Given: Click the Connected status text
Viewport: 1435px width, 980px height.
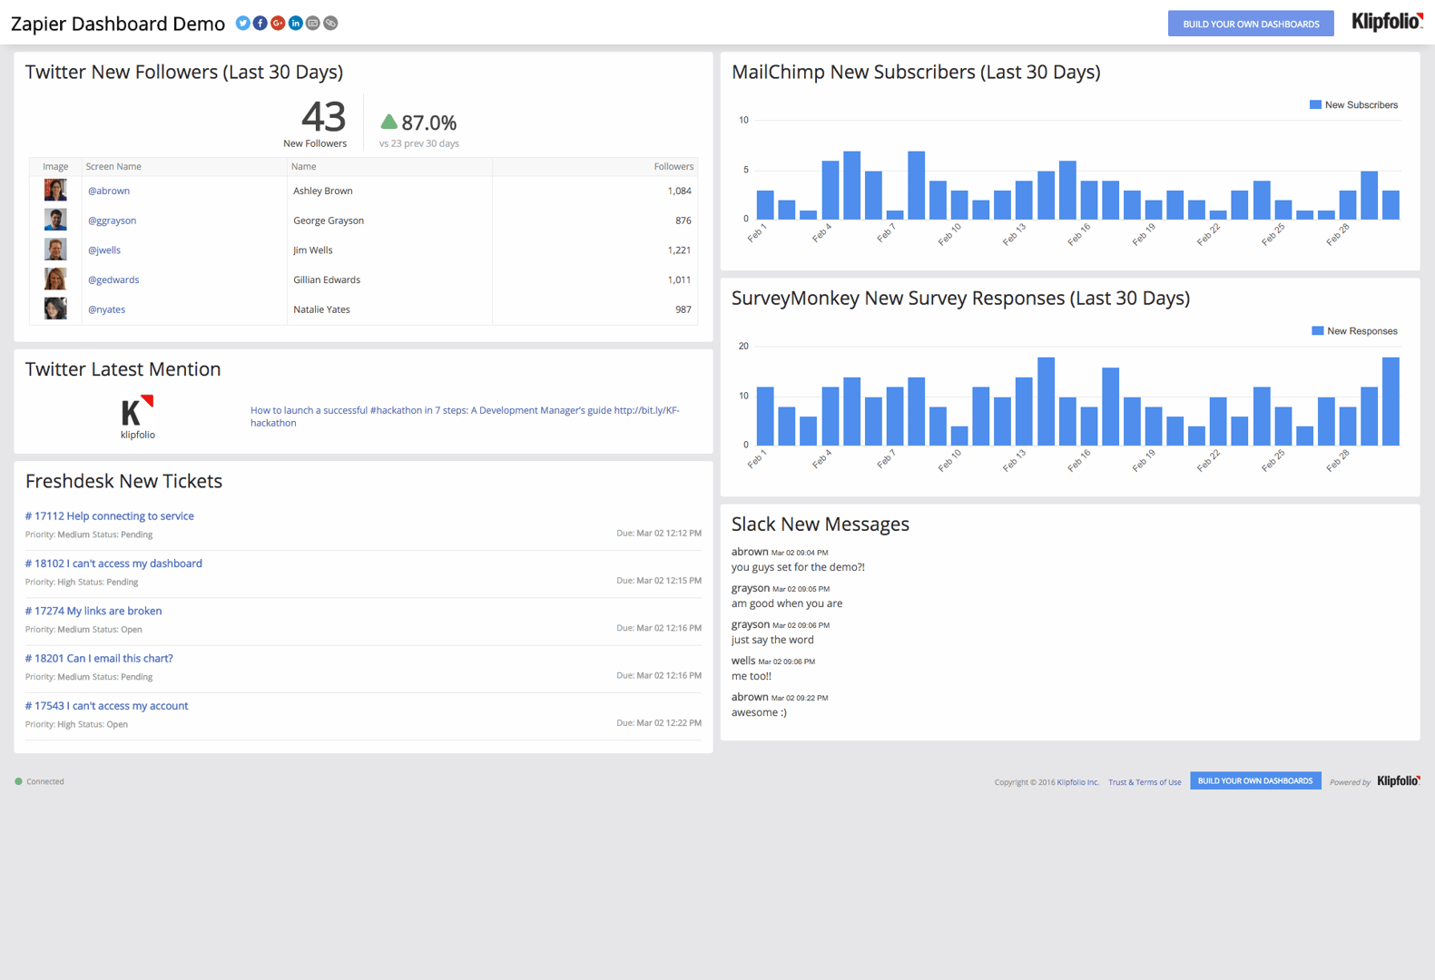Looking at the screenshot, I should (45, 781).
